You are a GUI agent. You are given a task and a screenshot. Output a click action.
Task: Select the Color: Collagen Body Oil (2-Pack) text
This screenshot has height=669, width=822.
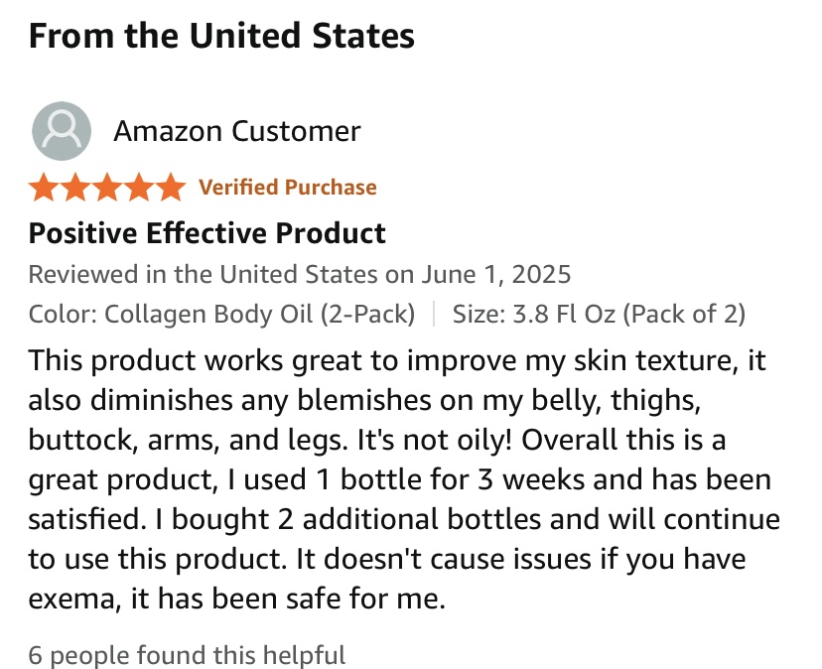coord(221,314)
